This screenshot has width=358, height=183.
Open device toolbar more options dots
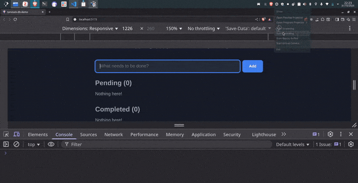pos(350,28)
